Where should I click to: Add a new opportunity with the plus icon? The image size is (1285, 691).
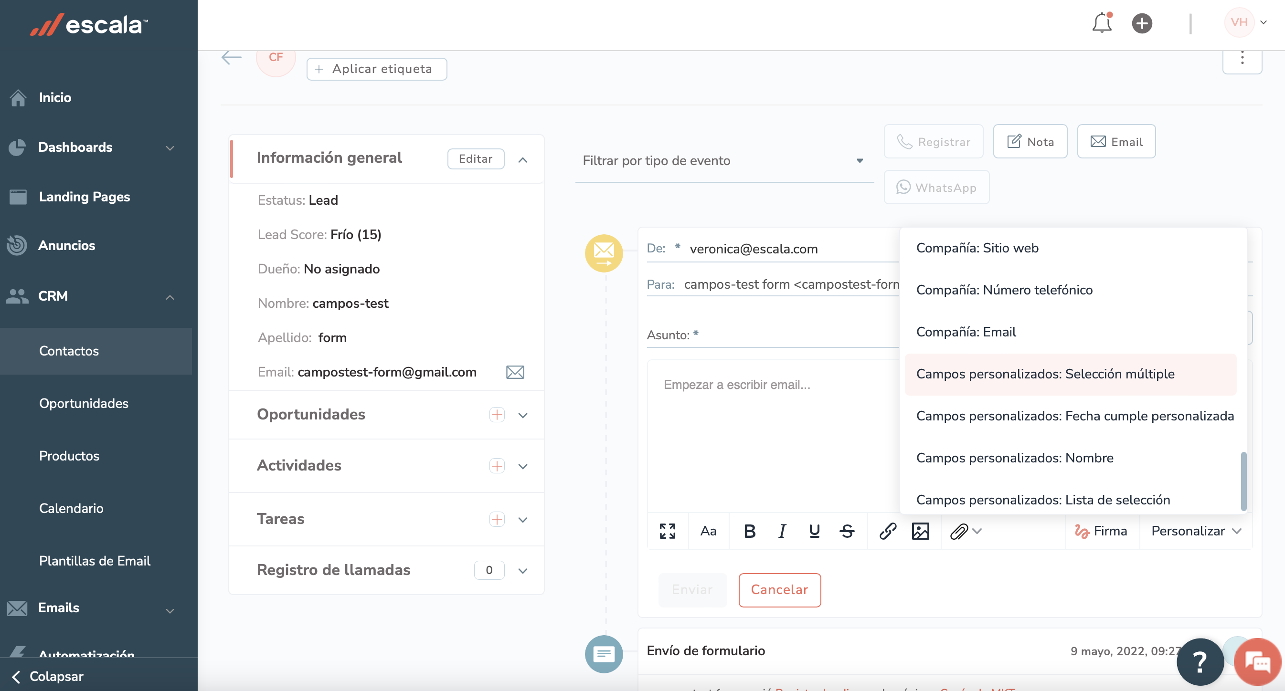(x=497, y=415)
